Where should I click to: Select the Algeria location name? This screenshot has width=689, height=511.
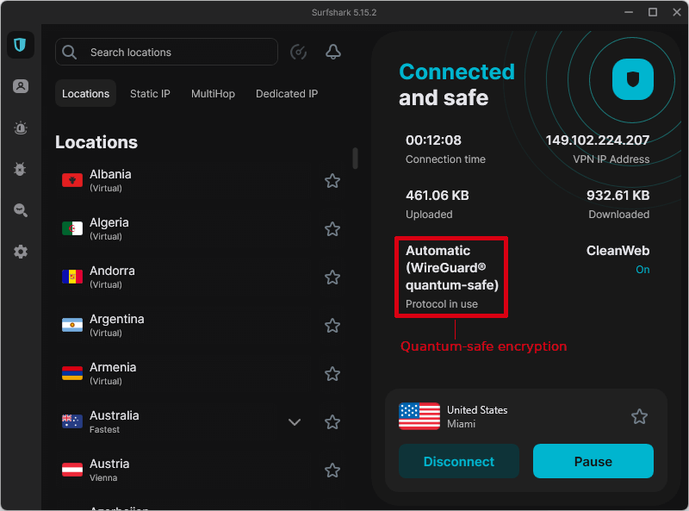(109, 222)
